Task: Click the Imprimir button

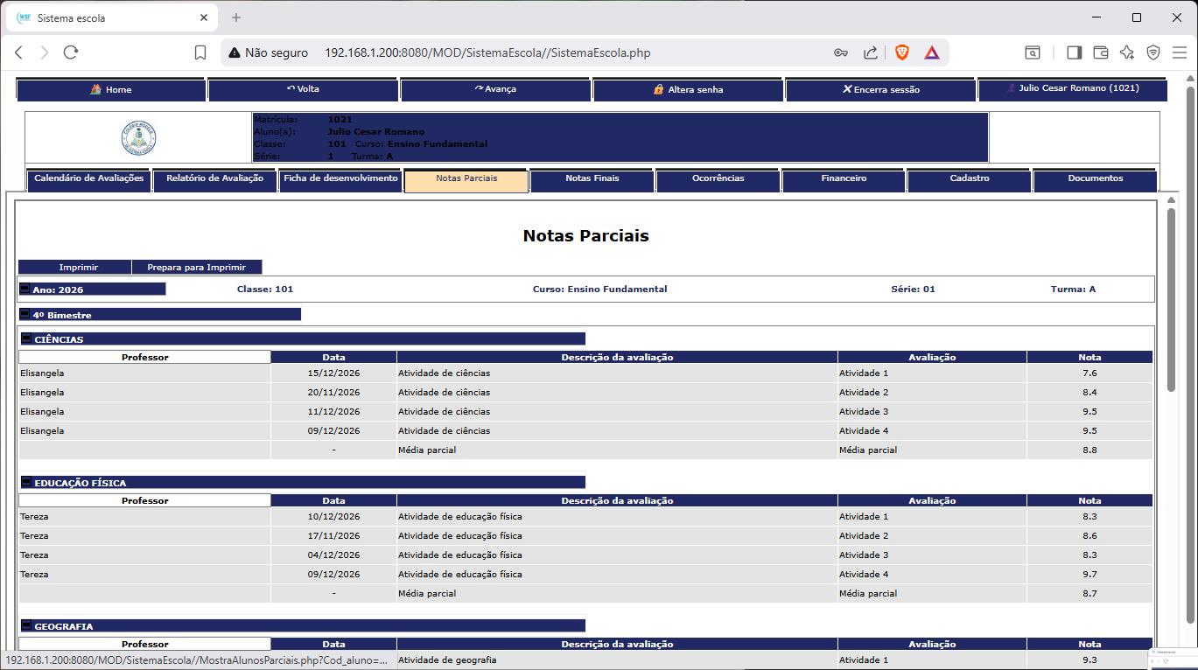Action: [74, 268]
